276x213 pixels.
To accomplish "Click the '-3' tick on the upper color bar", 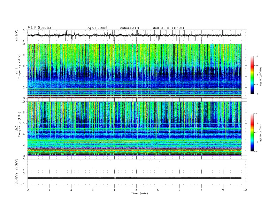I will pos(257,56).
